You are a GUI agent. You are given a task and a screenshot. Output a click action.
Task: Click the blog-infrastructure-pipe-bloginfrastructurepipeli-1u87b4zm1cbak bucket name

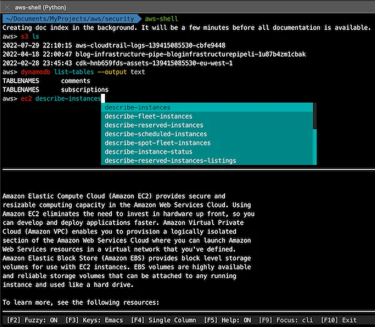pyautogui.click(x=191, y=54)
